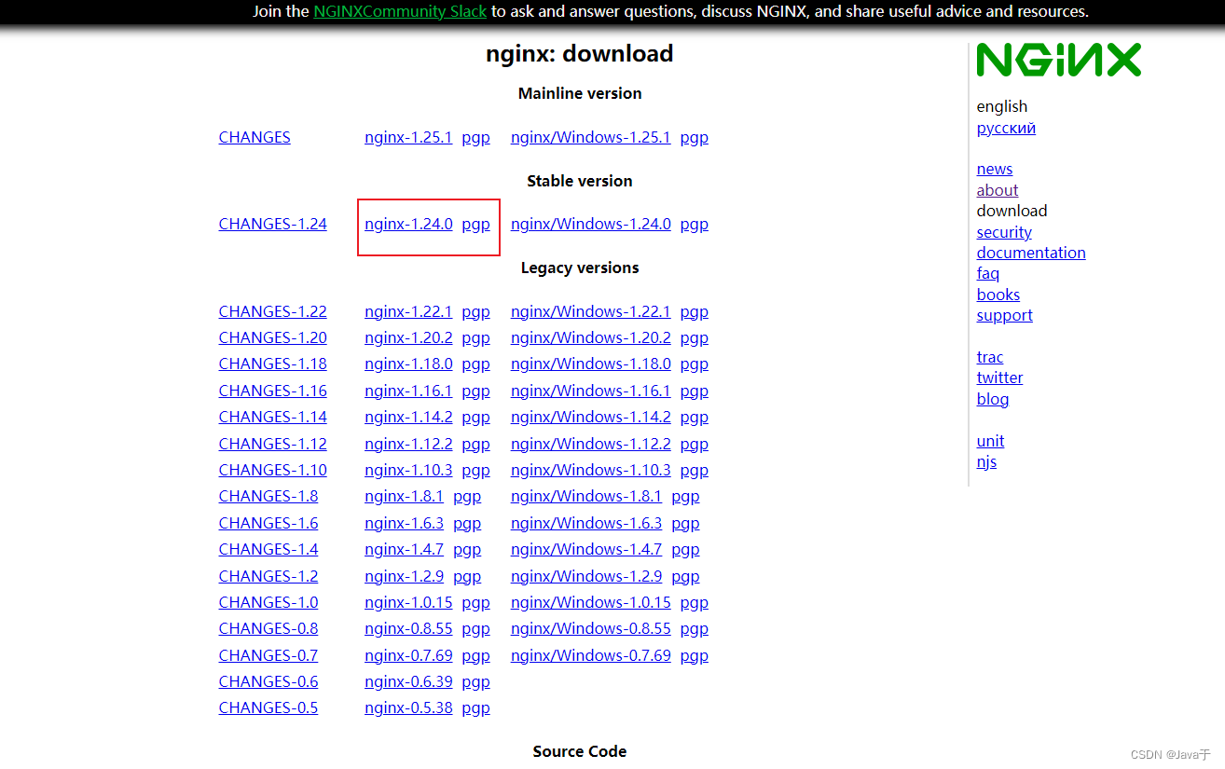The width and height of the screenshot is (1225, 769).
Task: Open pgp signature for nginx/Windows-1.10.3
Action: pos(695,470)
